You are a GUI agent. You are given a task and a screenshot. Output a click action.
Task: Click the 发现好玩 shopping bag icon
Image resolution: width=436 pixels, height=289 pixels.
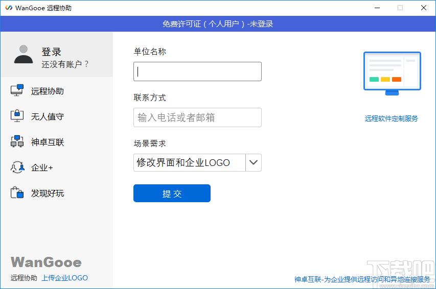pyautogui.click(x=17, y=192)
